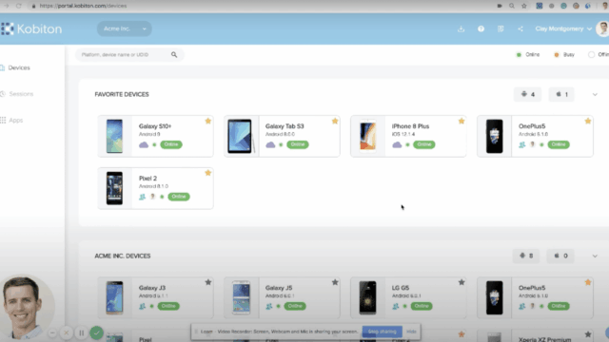Collapse the Acme Inc. Devices section
The image size is (609, 342).
click(595, 256)
